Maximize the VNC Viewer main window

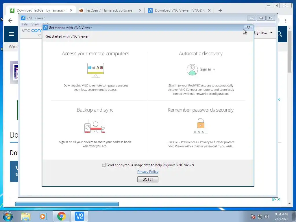click(261, 18)
